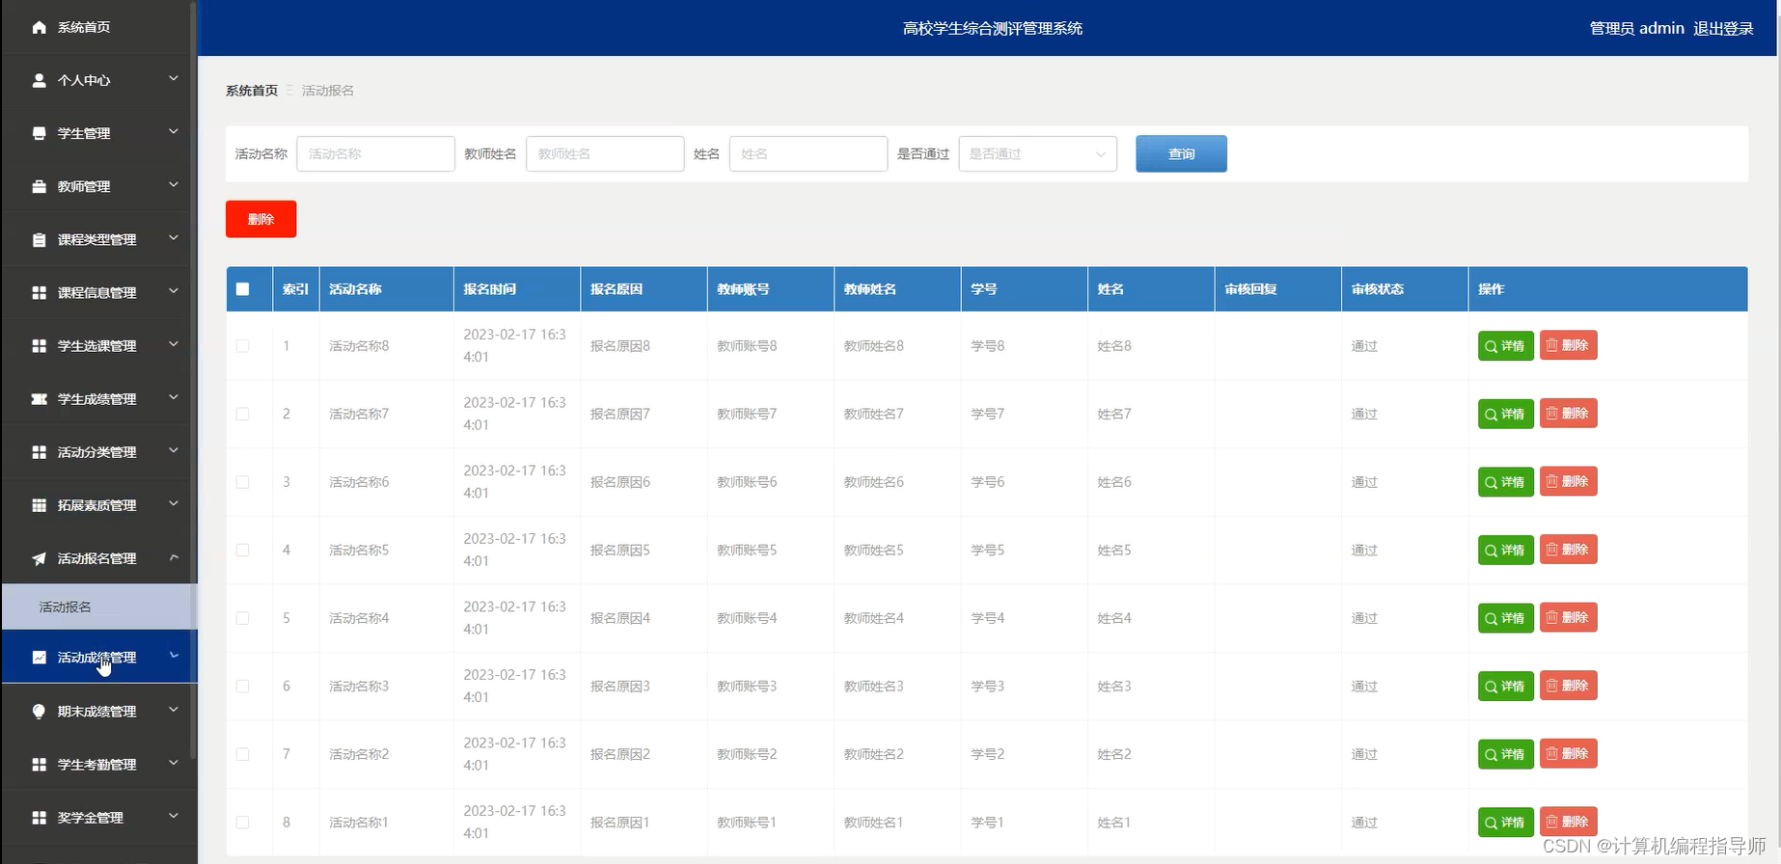The width and height of the screenshot is (1781, 864).
Task: Click the red bulk 删除 button above table
Action: coord(260,219)
